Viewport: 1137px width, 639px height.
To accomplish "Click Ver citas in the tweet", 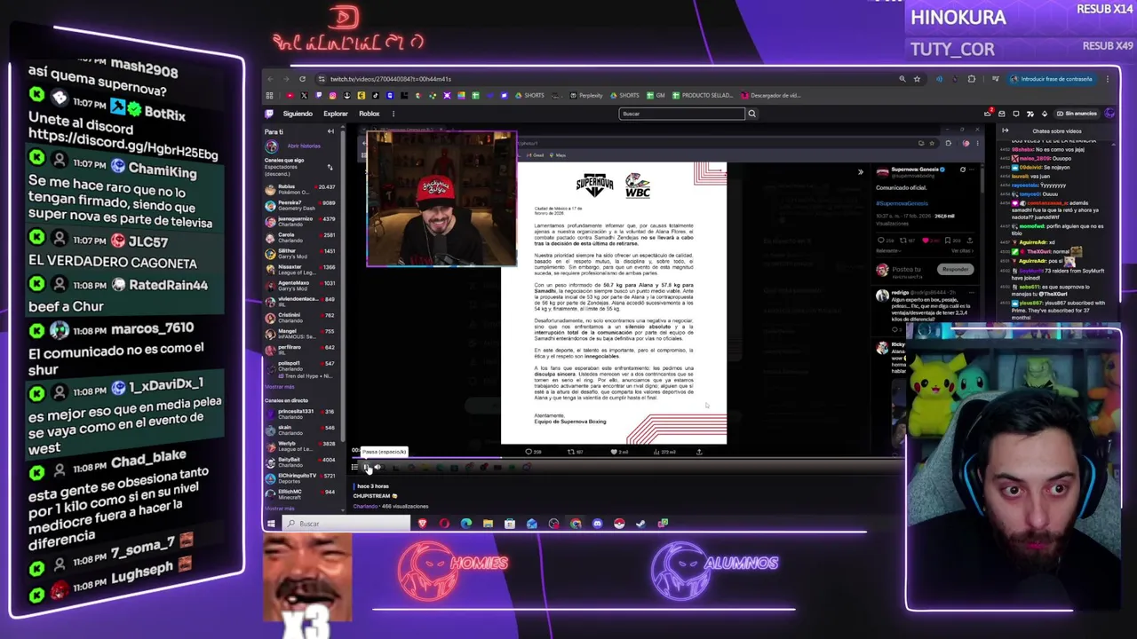I will (962, 250).
